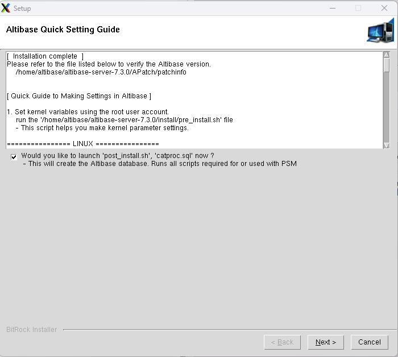This screenshot has width=398, height=357.
Task: Click the 'Would you like to launch' label
Action: 117,156
